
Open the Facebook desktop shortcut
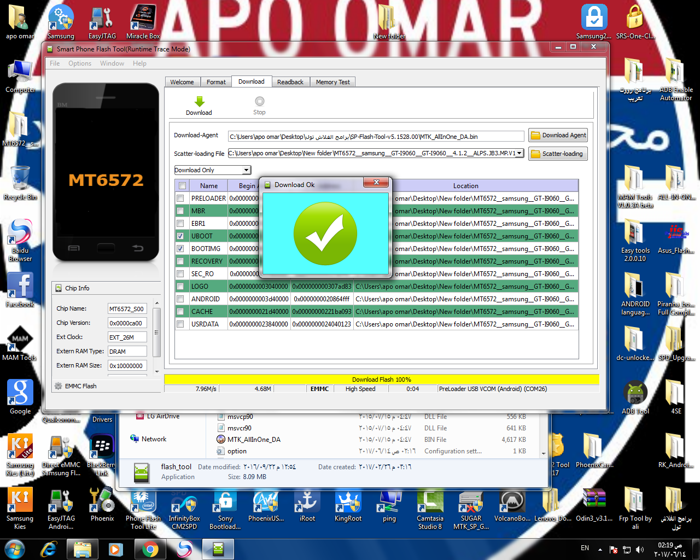tap(20, 290)
